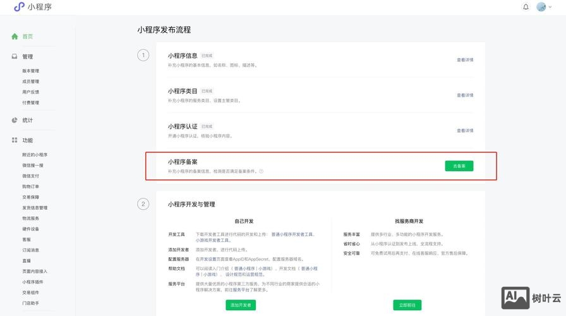
Task: Click the 小程序备案 heading
Action: click(x=183, y=162)
